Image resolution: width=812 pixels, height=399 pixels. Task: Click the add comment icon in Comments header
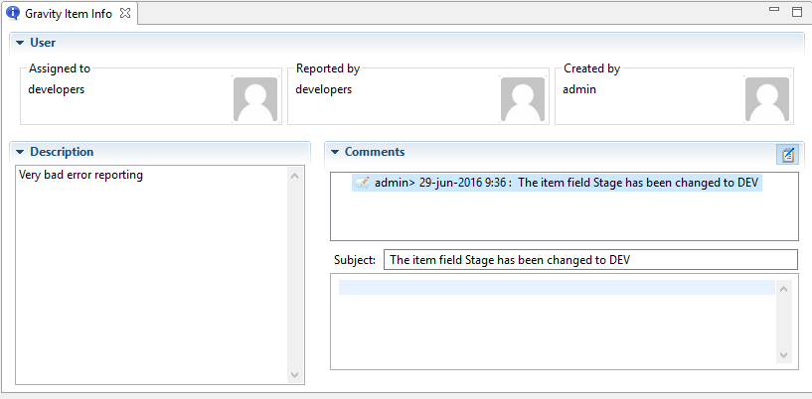tap(787, 154)
